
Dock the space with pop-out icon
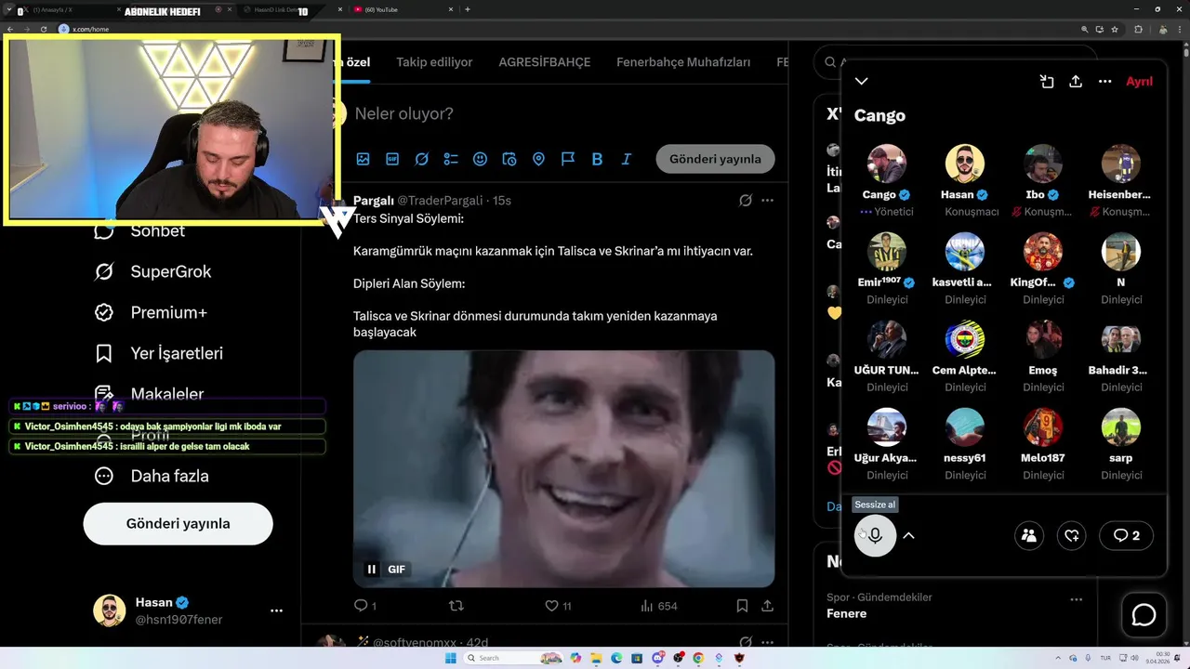(1047, 82)
